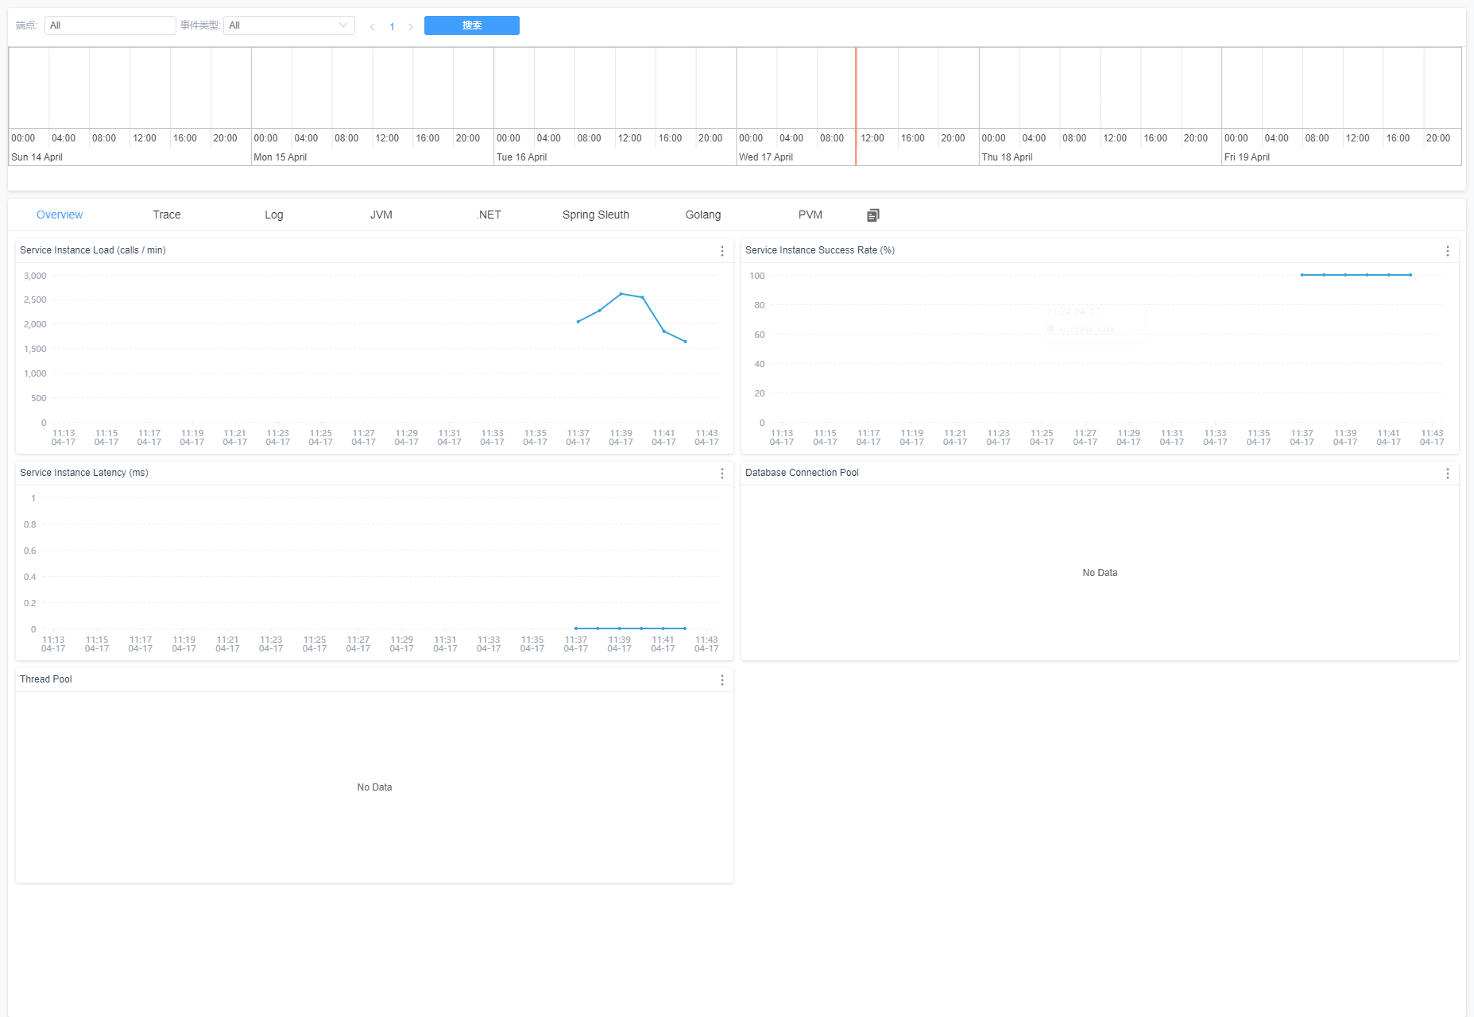
Task: Click first point of the success rate line
Action: tap(1302, 275)
